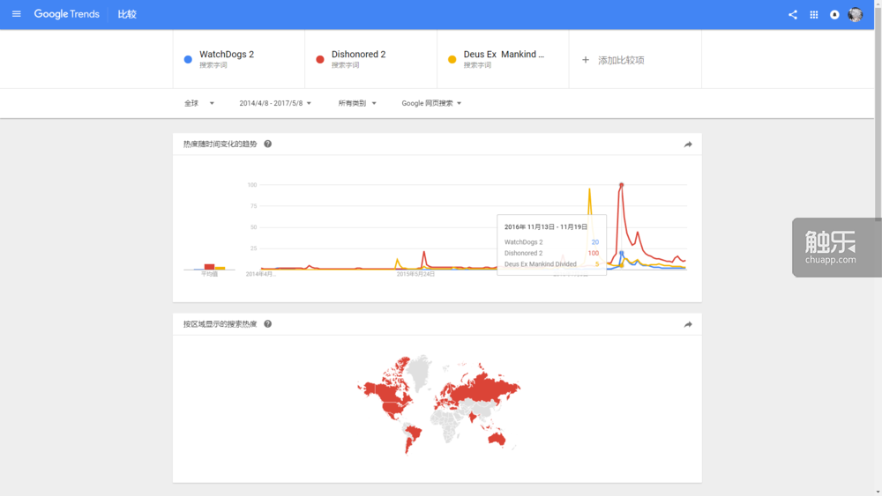Viewport: 882px width, 496px height.
Task: Open the hamburger main menu
Action: click(16, 14)
